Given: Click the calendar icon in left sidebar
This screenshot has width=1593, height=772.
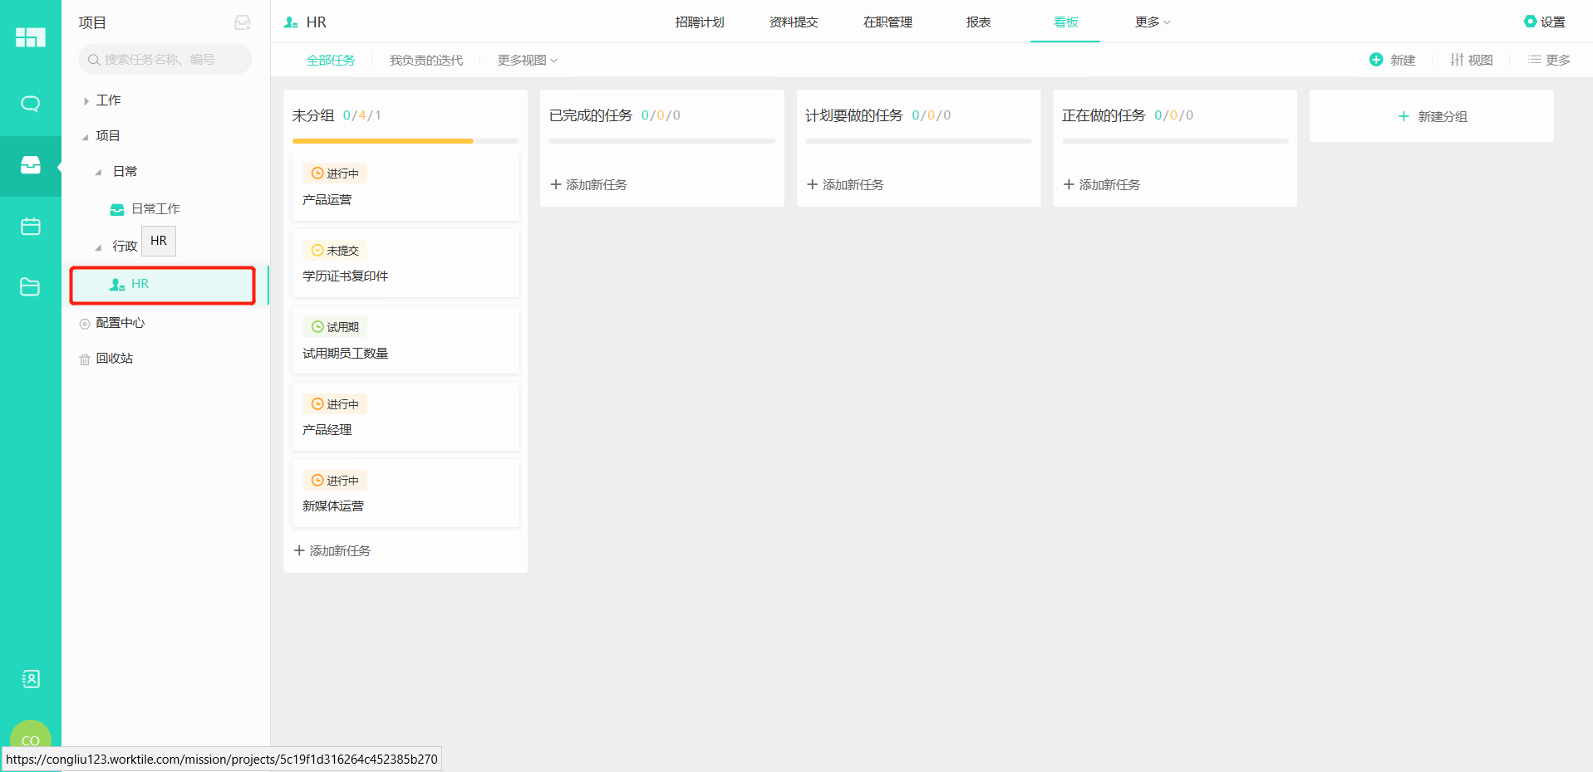Looking at the screenshot, I should click(30, 227).
